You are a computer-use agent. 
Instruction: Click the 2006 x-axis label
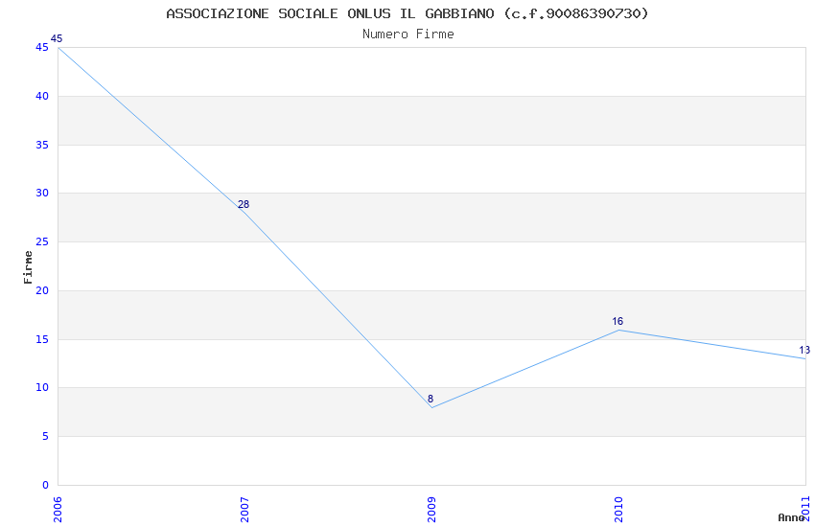pos(58,510)
